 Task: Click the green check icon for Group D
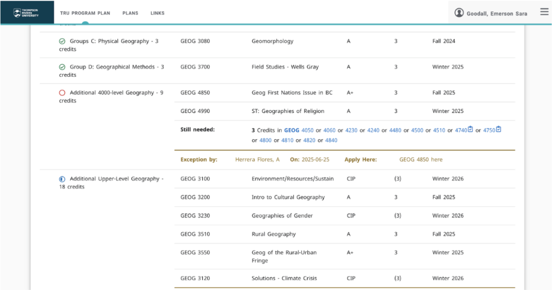pos(62,67)
